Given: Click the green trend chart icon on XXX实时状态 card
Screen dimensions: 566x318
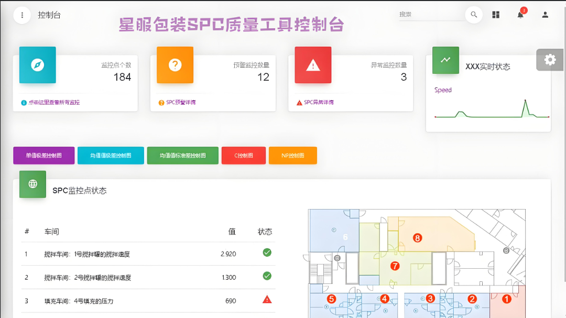Looking at the screenshot, I should [445, 60].
